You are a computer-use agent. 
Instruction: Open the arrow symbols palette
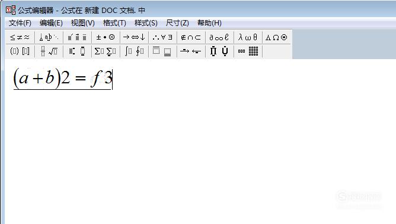point(134,37)
